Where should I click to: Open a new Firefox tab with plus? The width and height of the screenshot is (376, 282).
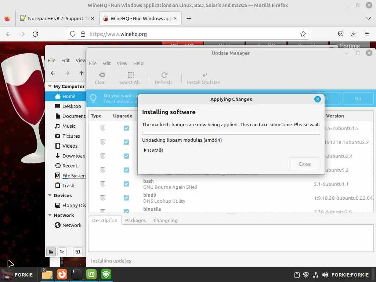(x=189, y=18)
